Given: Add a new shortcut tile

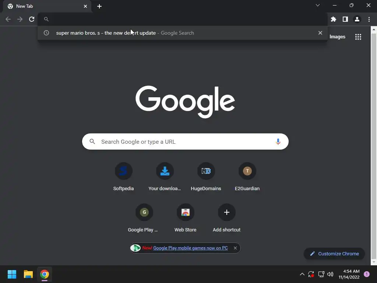Looking at the screenshot, I should coord(227,218).
